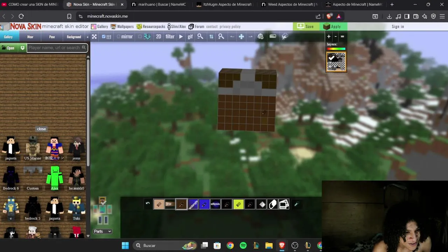Open Gallery link in top header
The width and height of the screenshot is (448, 252).
(x=99, y=27)
